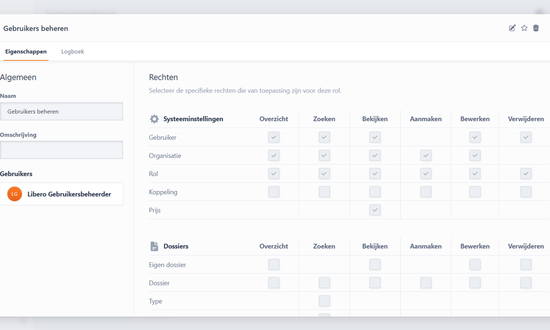The width and height of the screenshot is (550, 330).
Task: Enable Type Zoeken checkbox
Action: [324, 301]
